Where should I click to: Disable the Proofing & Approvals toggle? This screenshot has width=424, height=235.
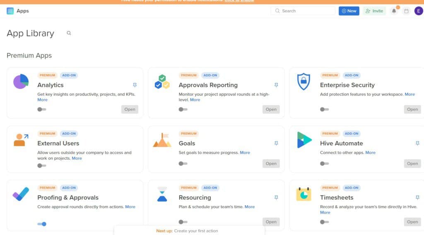click(42, 224)
